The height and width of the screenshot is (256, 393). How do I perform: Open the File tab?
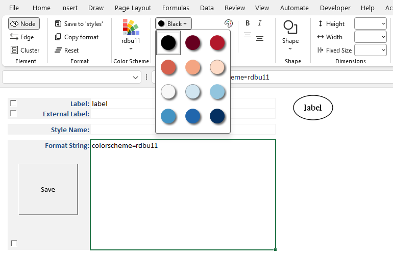click(x=14, y=8)
